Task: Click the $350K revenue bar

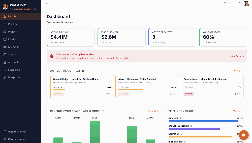Action: [x=58, y=140]
